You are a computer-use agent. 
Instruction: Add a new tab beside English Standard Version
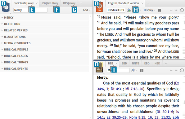click(x=148, y=3)
